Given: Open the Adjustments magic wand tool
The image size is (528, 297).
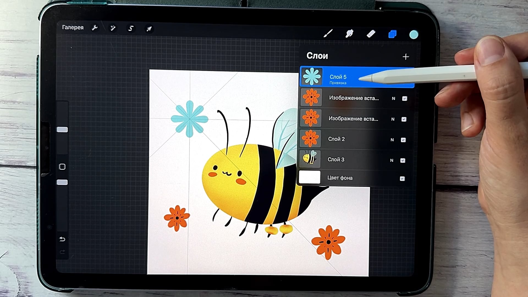Looking at the screenshot, I should (x=113, y=28).
